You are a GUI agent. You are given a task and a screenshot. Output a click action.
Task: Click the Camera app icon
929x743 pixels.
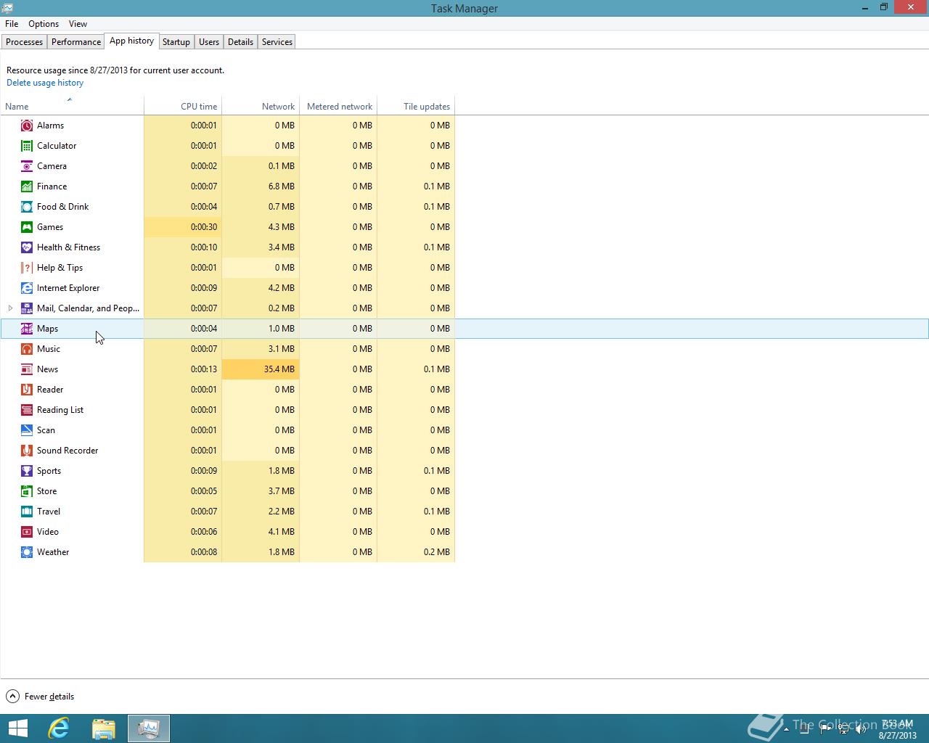[x=27, y=166]
